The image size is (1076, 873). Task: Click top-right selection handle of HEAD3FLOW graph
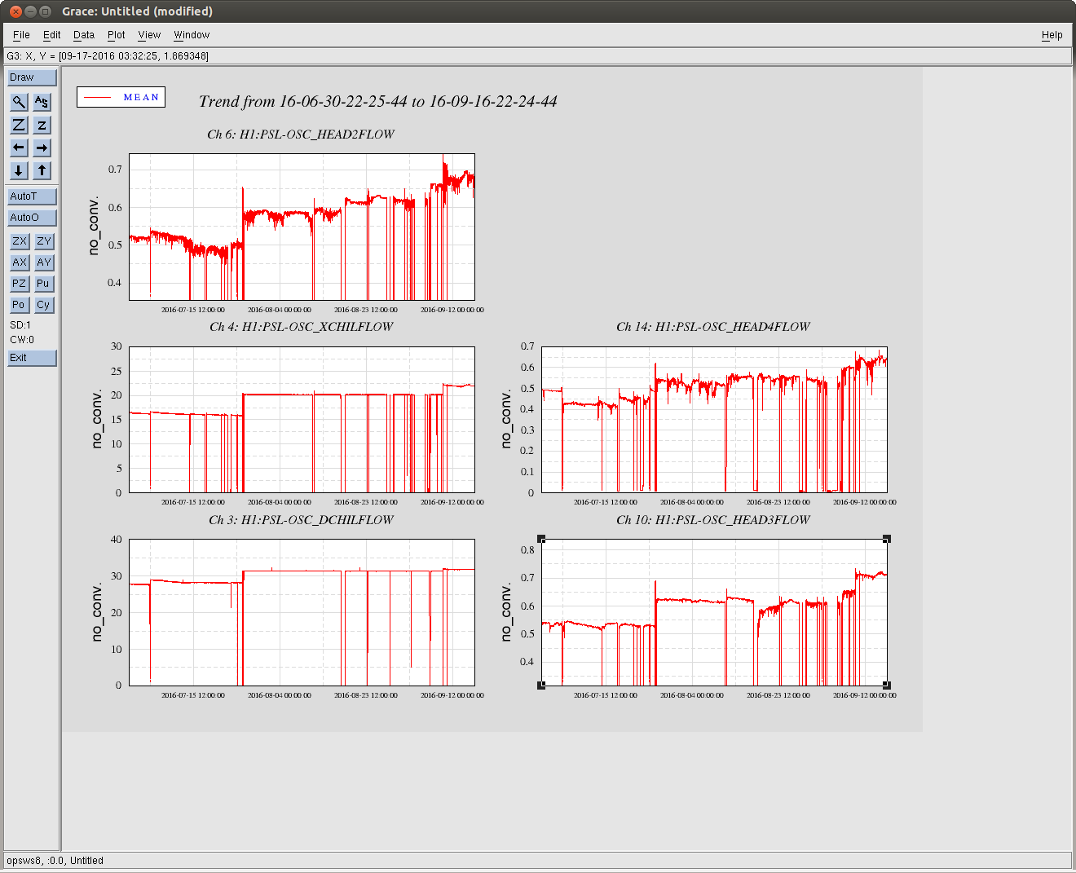tap(887, 539)
